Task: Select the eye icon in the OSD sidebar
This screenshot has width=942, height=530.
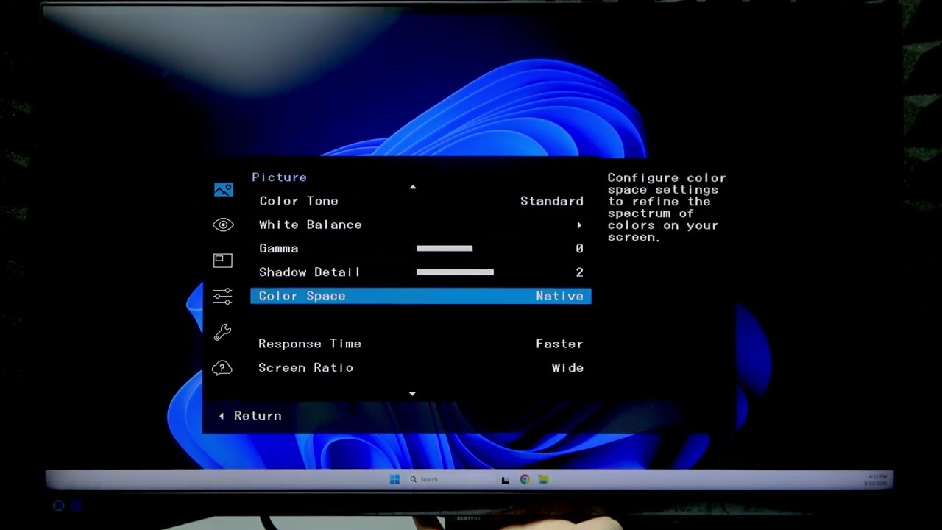Action: 223,225
